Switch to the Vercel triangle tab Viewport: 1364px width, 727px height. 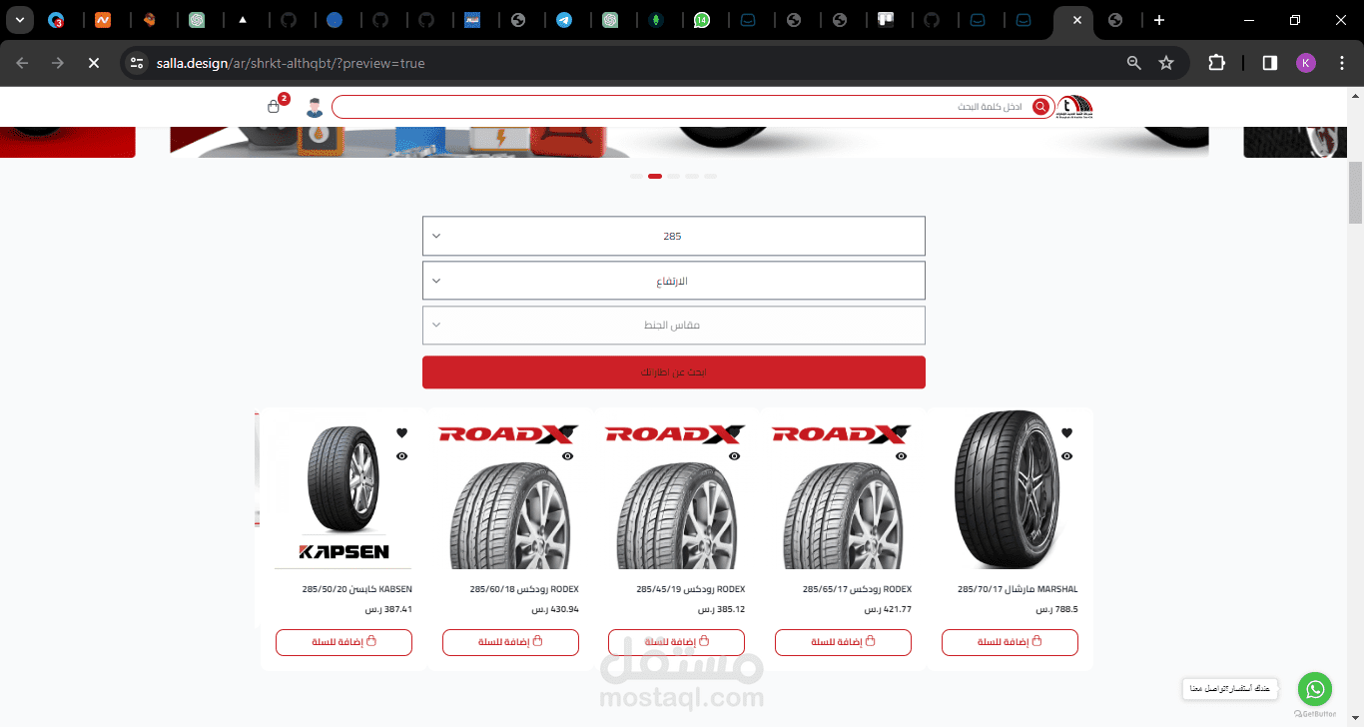(243, 20)
